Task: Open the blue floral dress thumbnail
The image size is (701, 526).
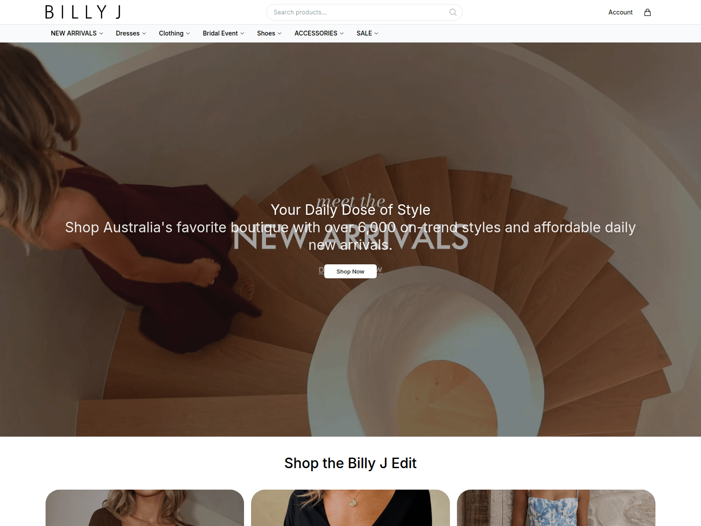Action: coord(556,508)
